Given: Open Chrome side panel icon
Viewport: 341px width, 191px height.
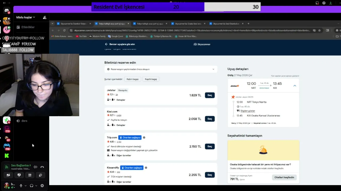Looking at the screenshot, I should click(x=327, y=31).
